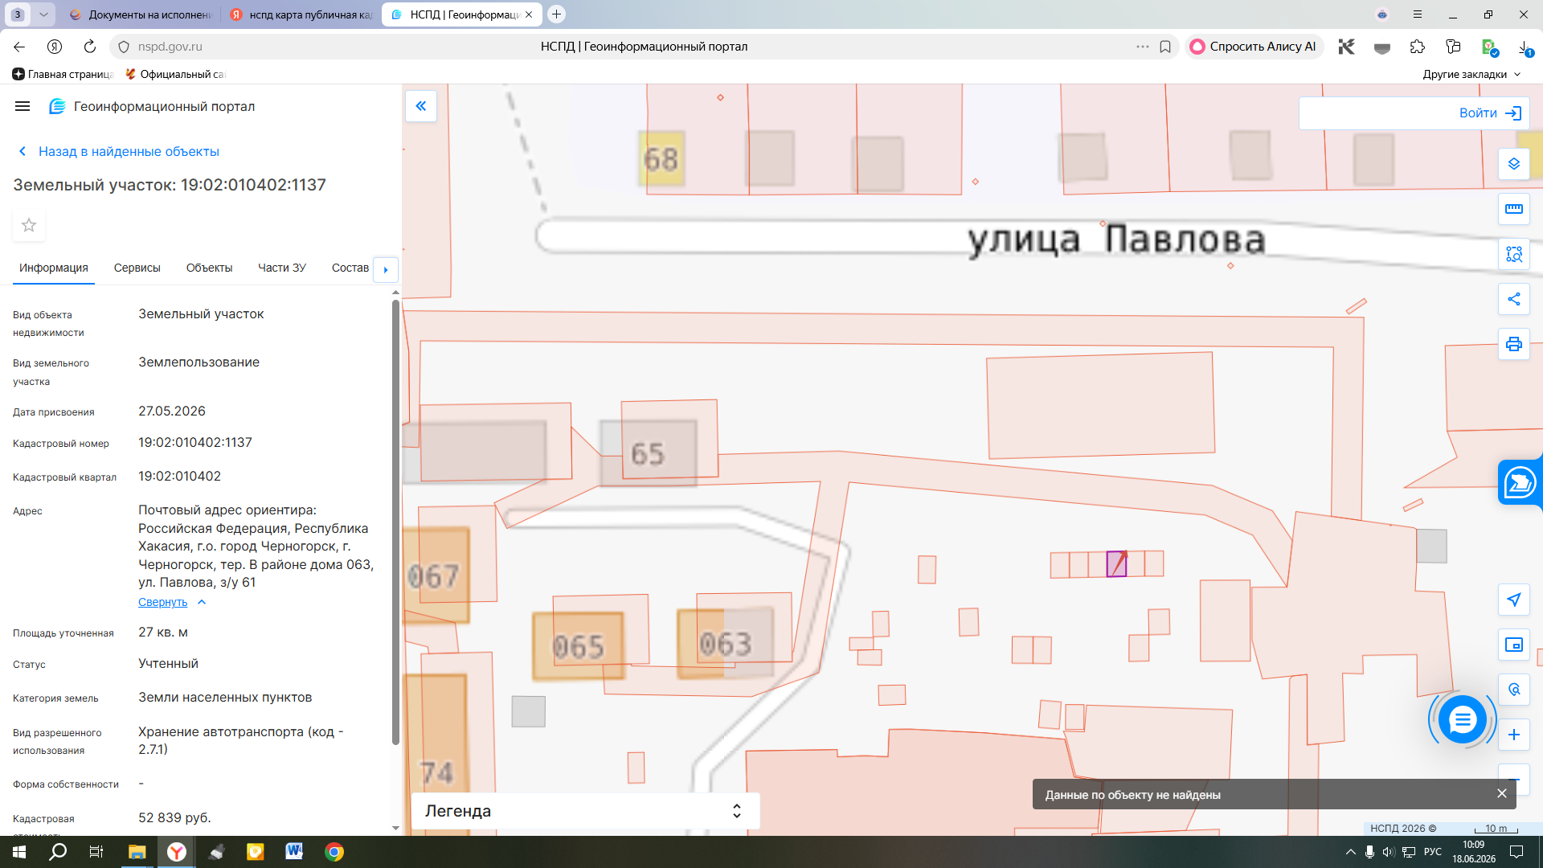Click the cadastral quarter 19:02:010402 value

179,477
